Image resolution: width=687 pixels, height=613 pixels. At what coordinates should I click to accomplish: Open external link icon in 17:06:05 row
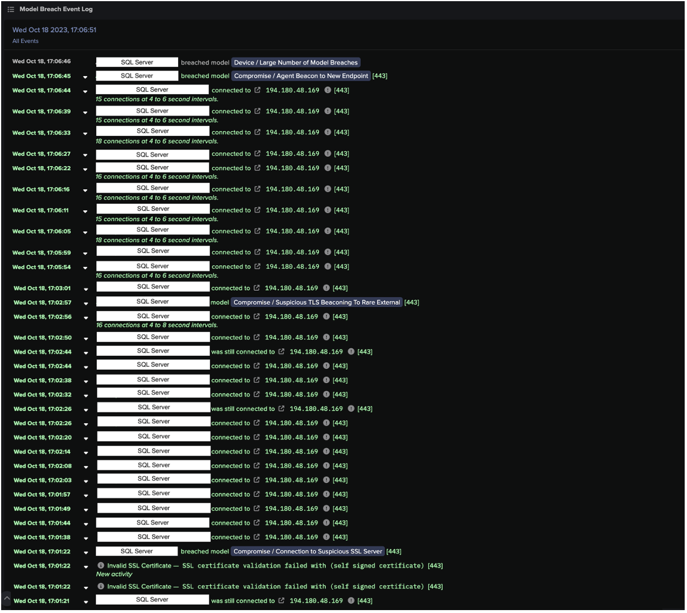click(258, 232)
